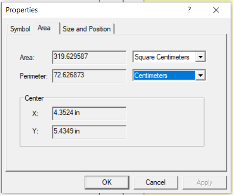Click the Perimeter value field
Image resolution: width=234 pixels, height=196 pixels.
(89, 76)
